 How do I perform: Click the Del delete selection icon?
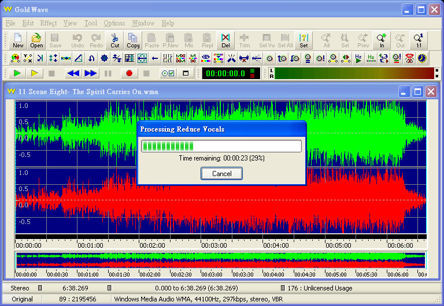click(x=225, y=40)
